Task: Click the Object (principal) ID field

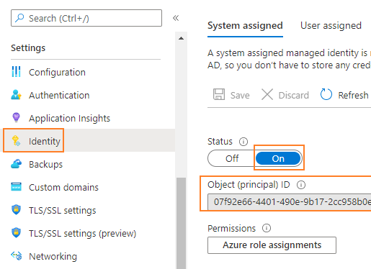Action: 290,202
